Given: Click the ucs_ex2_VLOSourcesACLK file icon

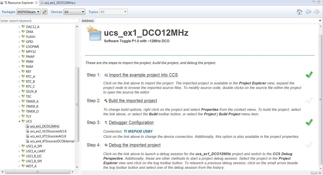Looking at the screenshot, I should [x=27, y=131].
